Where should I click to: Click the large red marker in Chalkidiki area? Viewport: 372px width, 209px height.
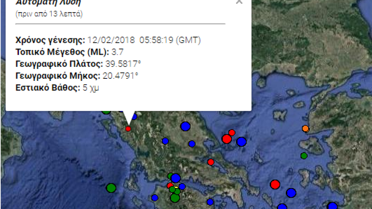coord(227,139)
